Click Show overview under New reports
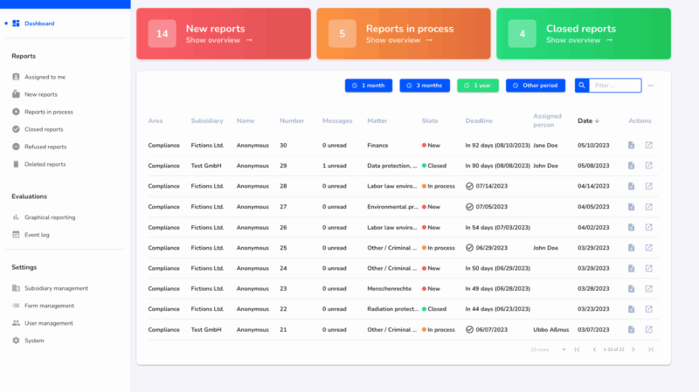Screen dimensions: 699x392 [x=218, y=40]
